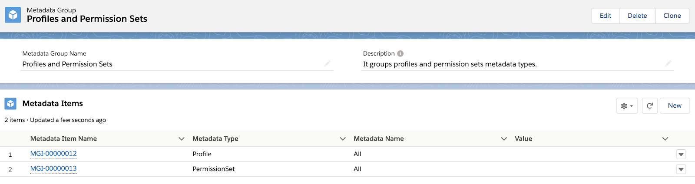Image resolution: width=695 pixels, height=184 pixels.
Task: Expand Value column menu
Action: (665, 139)
